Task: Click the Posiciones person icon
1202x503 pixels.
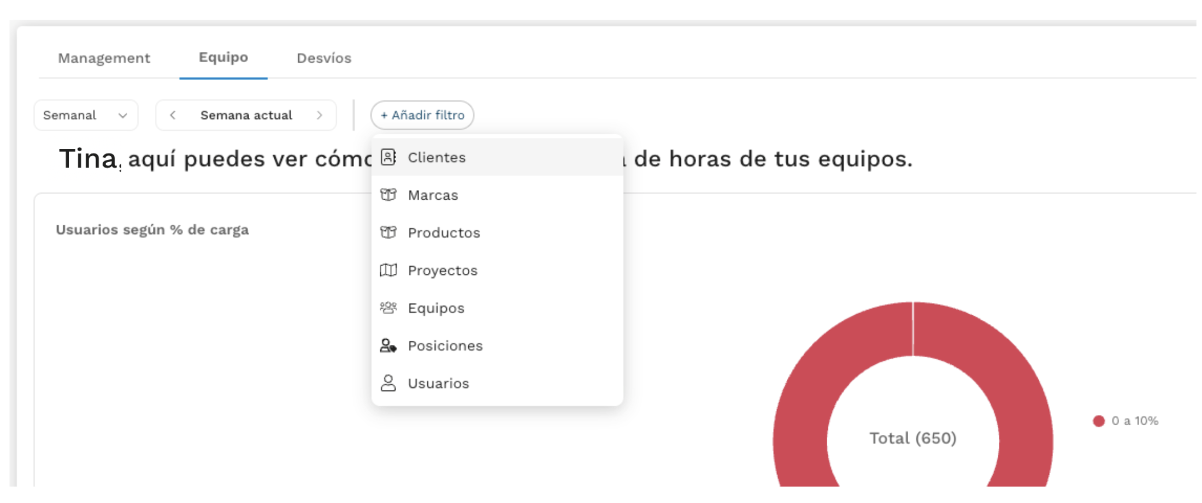Action: [388, 345]
